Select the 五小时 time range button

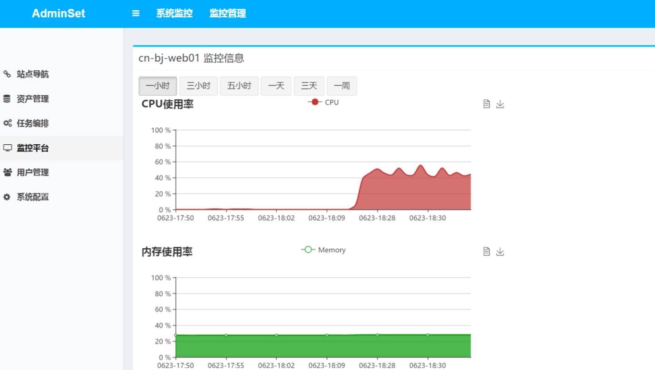point(239,86)
